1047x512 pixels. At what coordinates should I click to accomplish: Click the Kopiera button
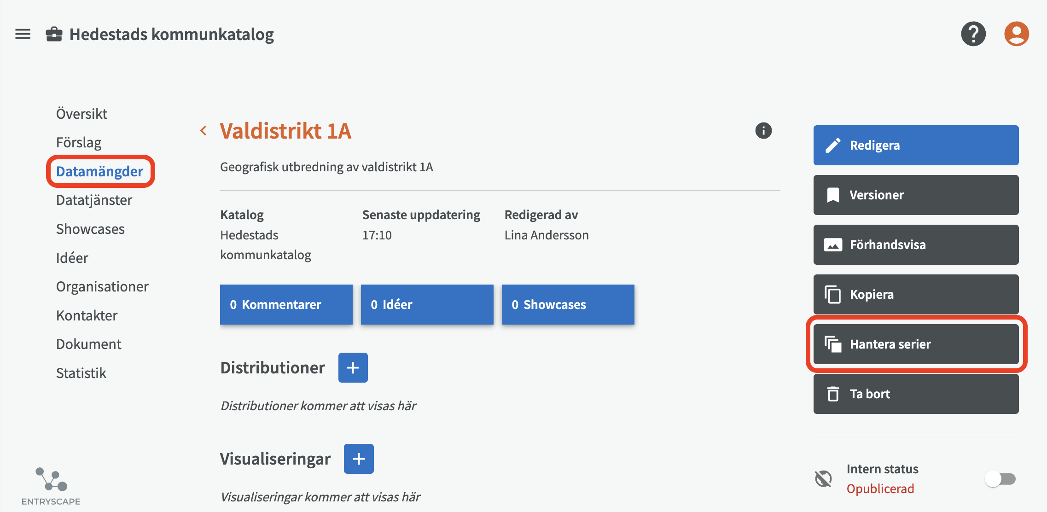[915, 295]
